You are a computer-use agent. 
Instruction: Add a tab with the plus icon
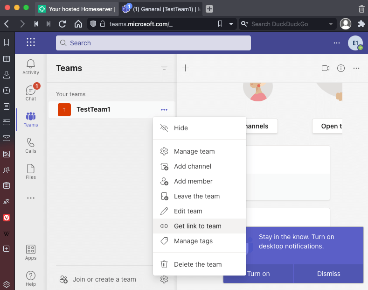[186, 68]
